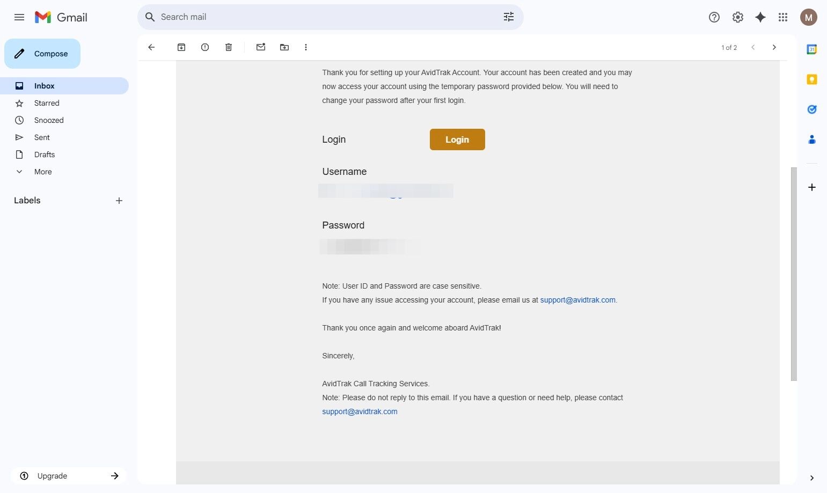Screen dimensions: 827x493
Task: Click the Gmail logo
Action: (61, 17)
